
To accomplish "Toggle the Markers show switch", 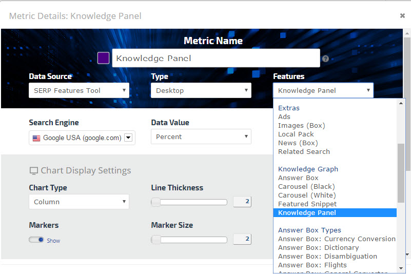I will [x=36, y=240].
